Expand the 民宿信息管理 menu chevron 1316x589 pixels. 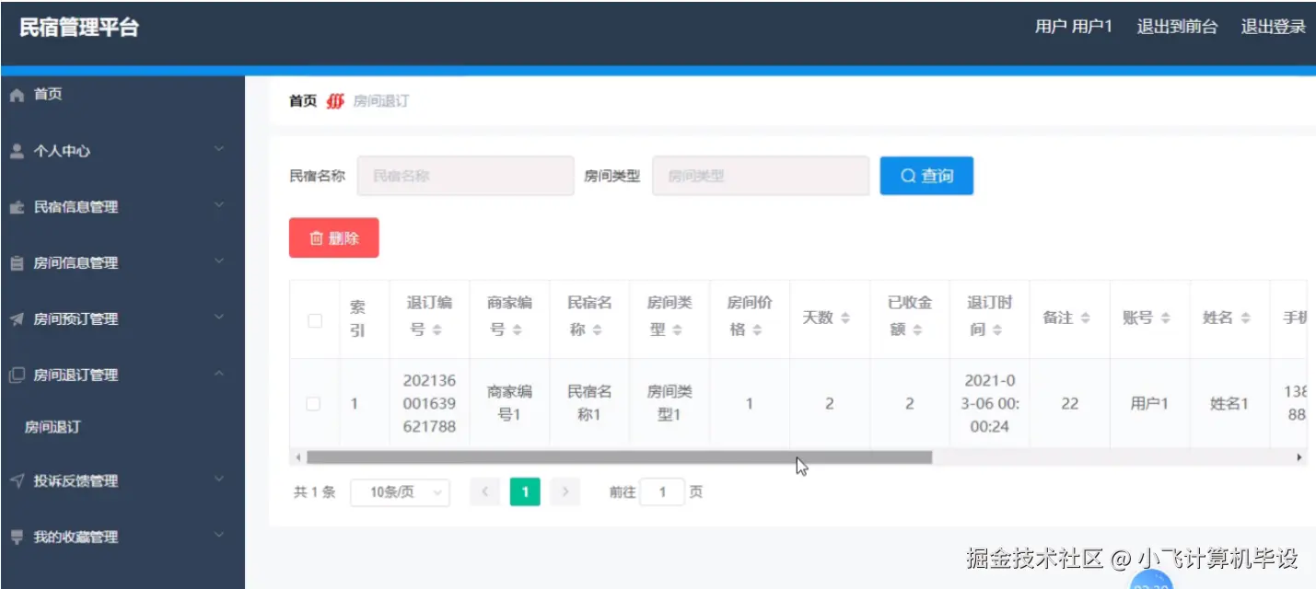(x=219, y=205)
